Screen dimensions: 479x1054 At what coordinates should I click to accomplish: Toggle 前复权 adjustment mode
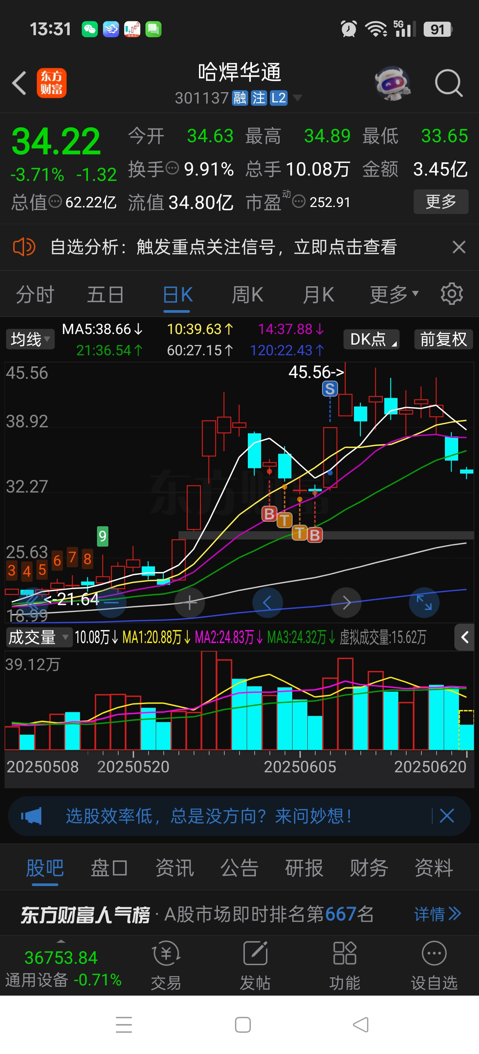point(444,339)
